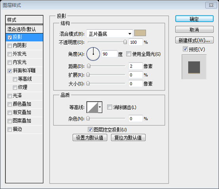Focus the 扩展 percent value field
Viewport: 219px width, 189px height.
(136, 75)
